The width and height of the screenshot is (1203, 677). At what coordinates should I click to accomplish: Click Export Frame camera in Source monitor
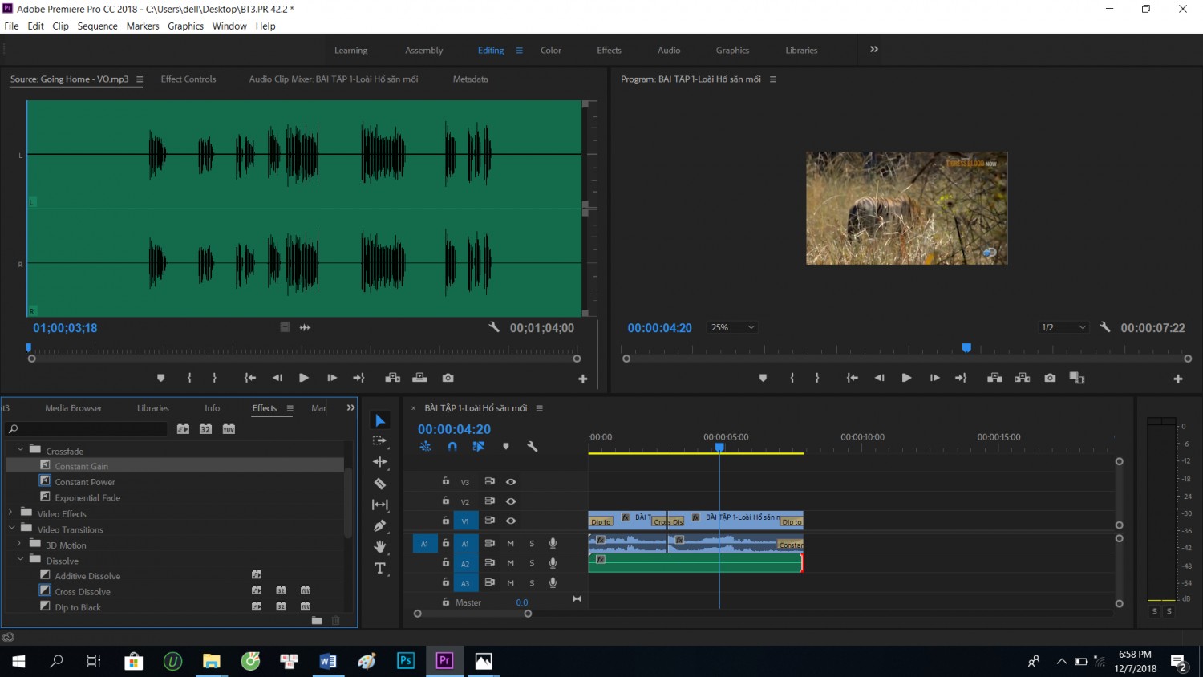pos(448,378)
